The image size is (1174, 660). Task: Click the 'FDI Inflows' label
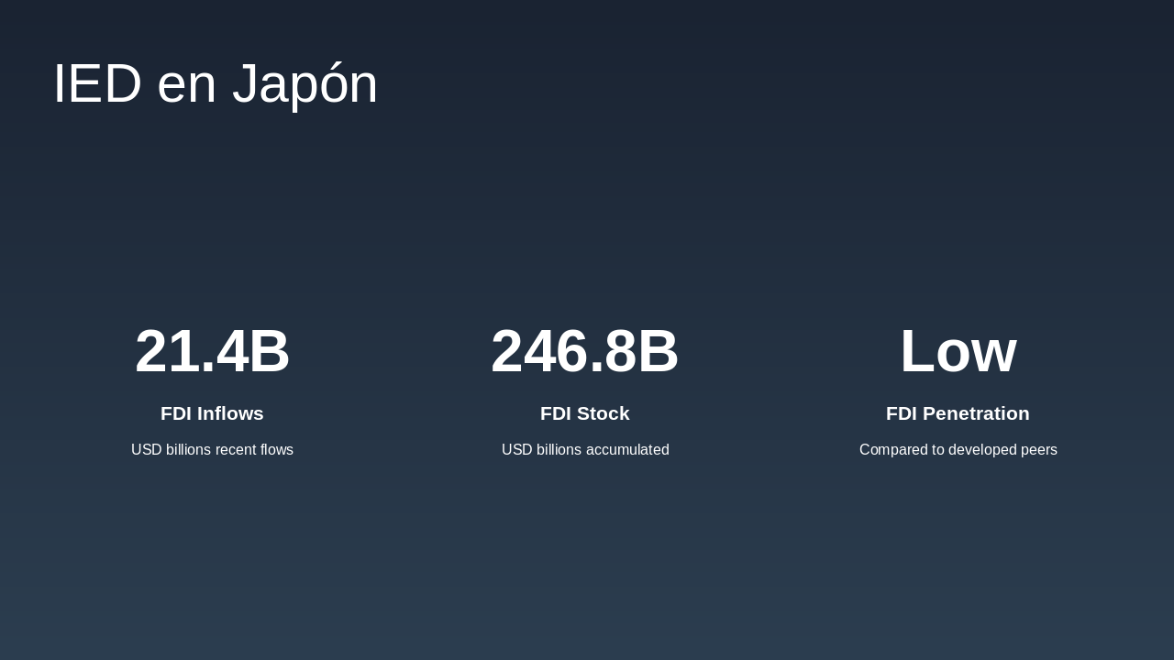click(212, 413)
